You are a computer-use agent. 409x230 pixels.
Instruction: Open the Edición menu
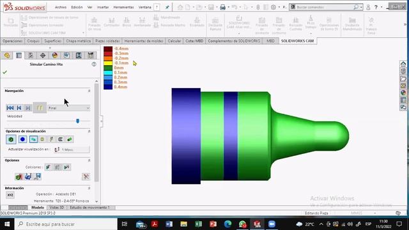point(77,7)
